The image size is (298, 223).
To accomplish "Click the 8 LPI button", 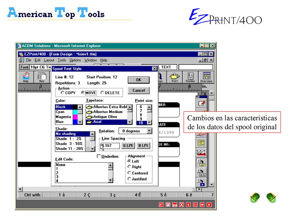I will coord(143,145).
